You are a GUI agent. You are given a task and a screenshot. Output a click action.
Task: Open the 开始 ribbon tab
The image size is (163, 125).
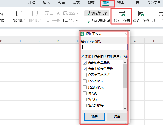click(x=32, y=2)
